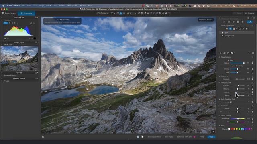Toggle the HSL correction
Screen dimensions: 257x144
220,126
